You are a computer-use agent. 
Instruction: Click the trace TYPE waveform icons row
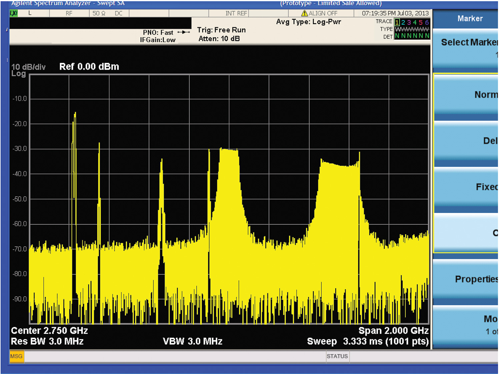[412, 29]
